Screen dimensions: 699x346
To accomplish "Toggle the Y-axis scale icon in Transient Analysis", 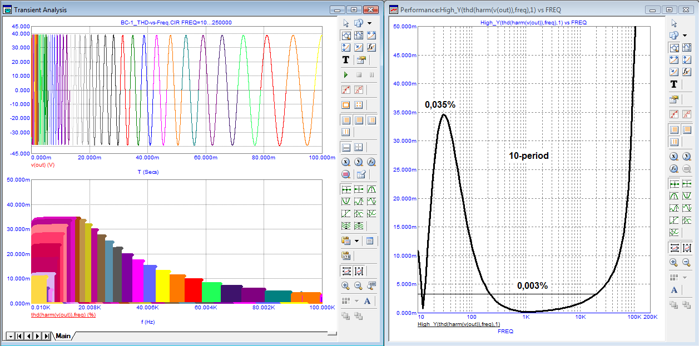I will [x=359, y=162].
